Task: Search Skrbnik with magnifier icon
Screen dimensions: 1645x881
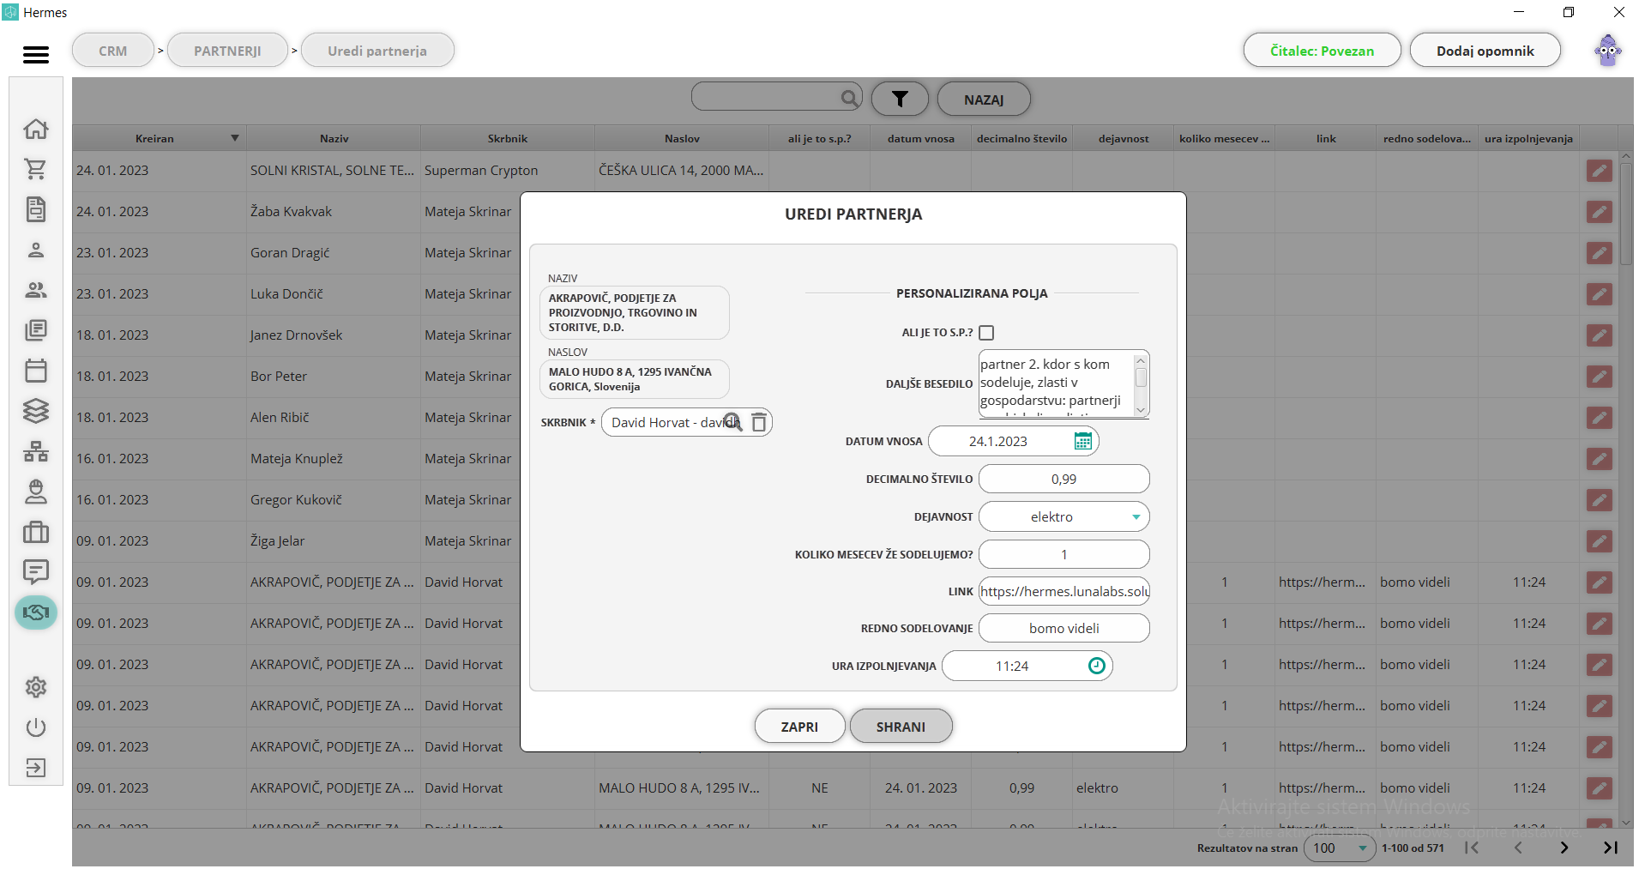Action: point(732,421)
